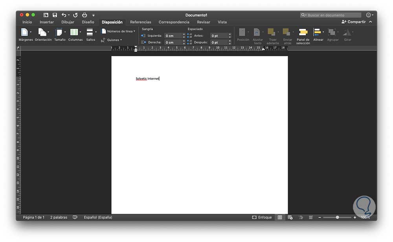Switch to the Diseño tab
Viewport: 393px width, 242px height.
[88, 22]
